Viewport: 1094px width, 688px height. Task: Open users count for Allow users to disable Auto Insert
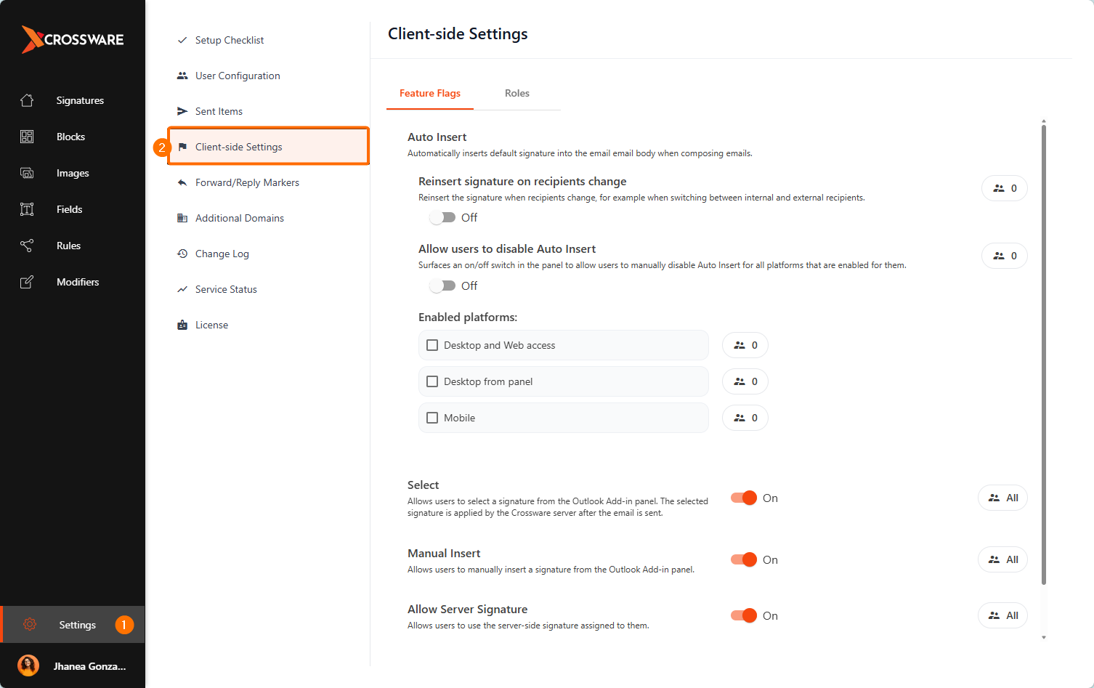click(x=1005, y=256)
